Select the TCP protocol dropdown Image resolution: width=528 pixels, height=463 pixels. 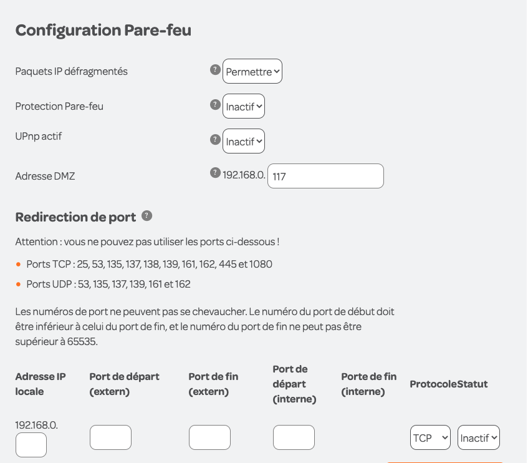pyautogui.click(x=430, y=437)
